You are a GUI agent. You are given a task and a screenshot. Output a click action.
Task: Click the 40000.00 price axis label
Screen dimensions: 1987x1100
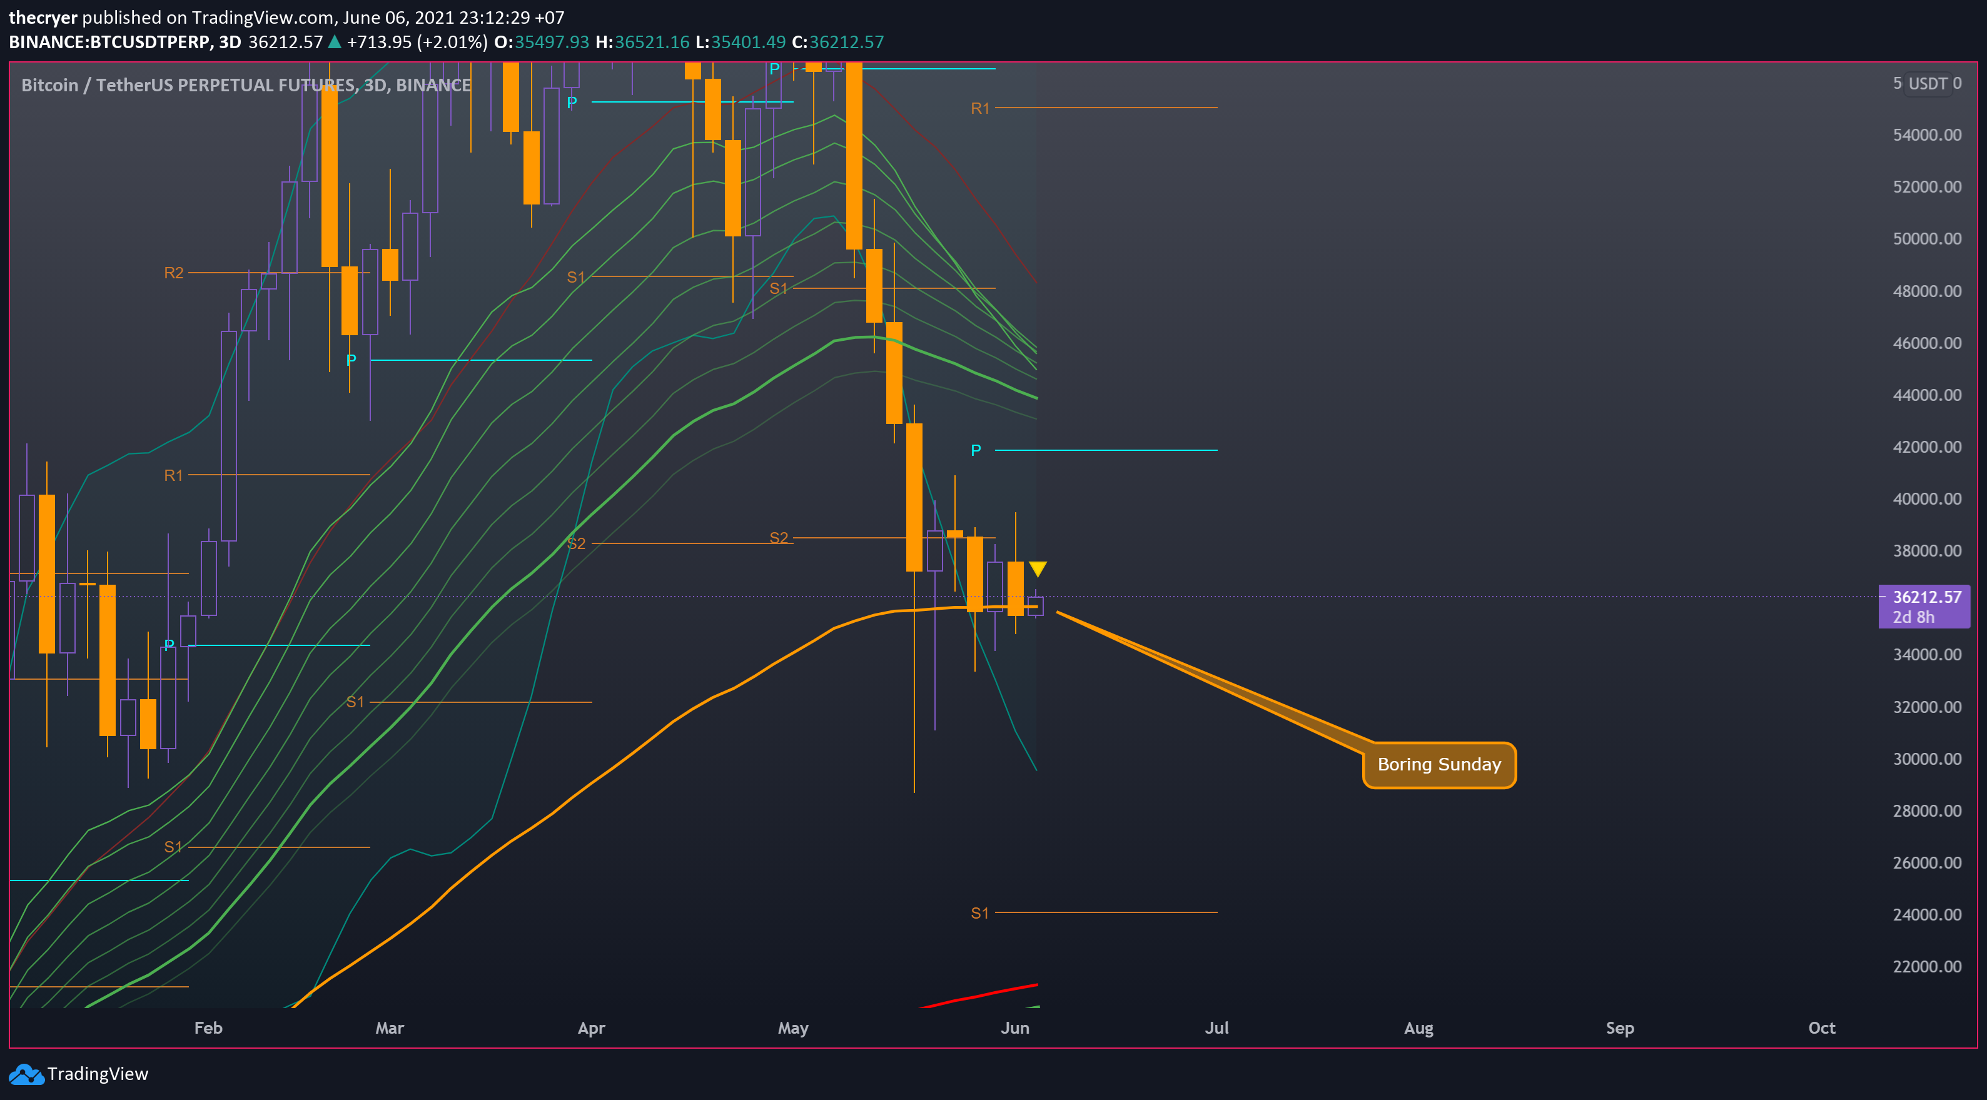1927,498
